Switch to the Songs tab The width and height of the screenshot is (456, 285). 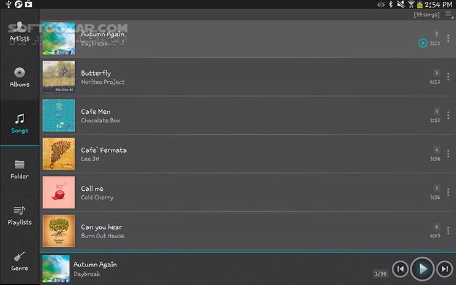coord(20,123)
